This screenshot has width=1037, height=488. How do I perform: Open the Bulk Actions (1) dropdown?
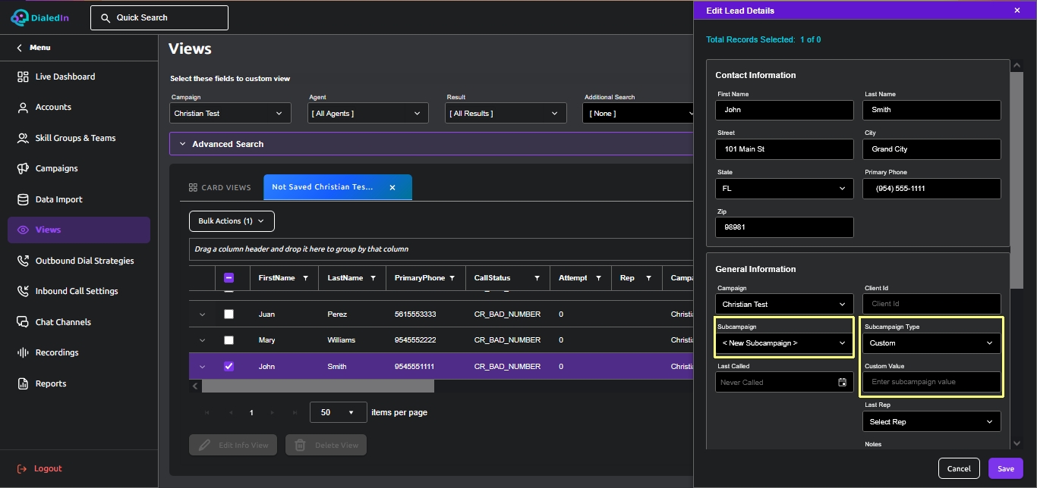tap(232, 221)
